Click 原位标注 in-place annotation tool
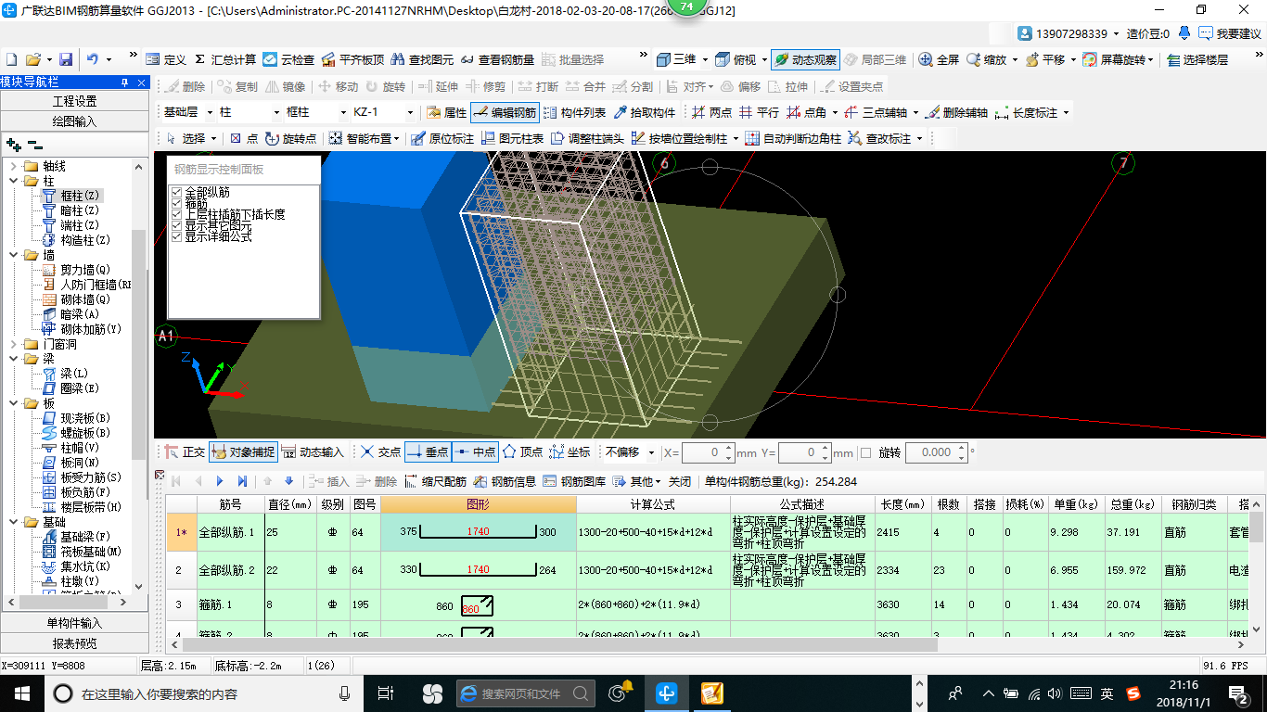Image resolution: width=1267 pixels, height=712 pixels. point(442,139)
